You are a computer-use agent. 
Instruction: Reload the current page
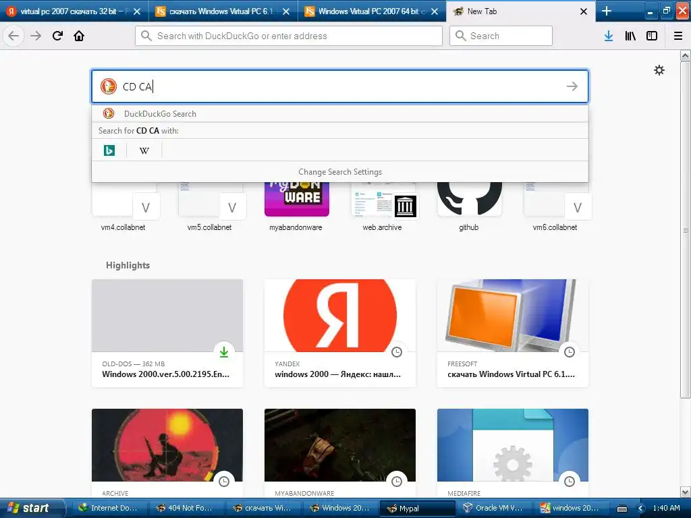[x=58, y=36]
